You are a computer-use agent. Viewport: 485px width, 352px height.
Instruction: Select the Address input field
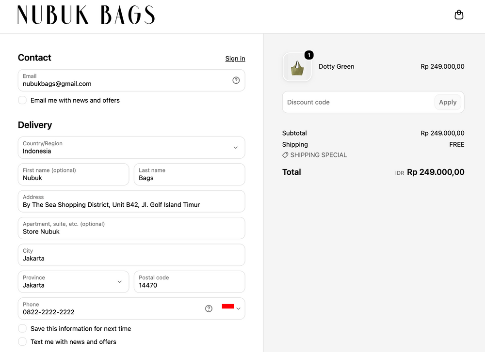click(x=131, y=201)
